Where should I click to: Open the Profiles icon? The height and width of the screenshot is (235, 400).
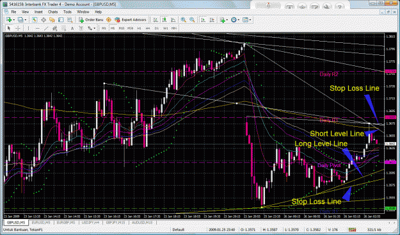[20, 20]
